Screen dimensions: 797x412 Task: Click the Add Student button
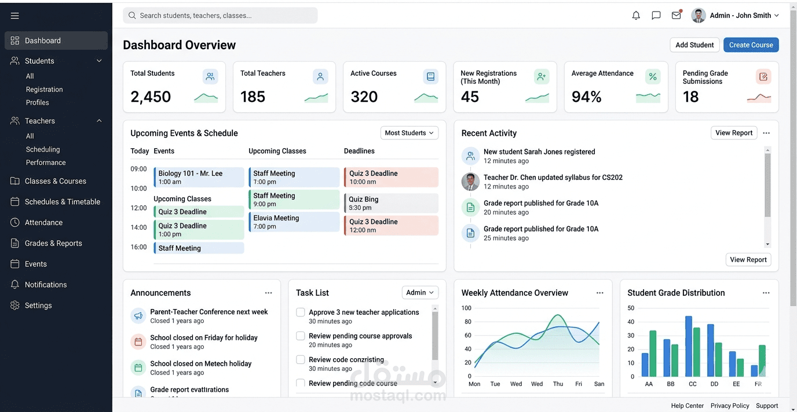click(694, 45)
